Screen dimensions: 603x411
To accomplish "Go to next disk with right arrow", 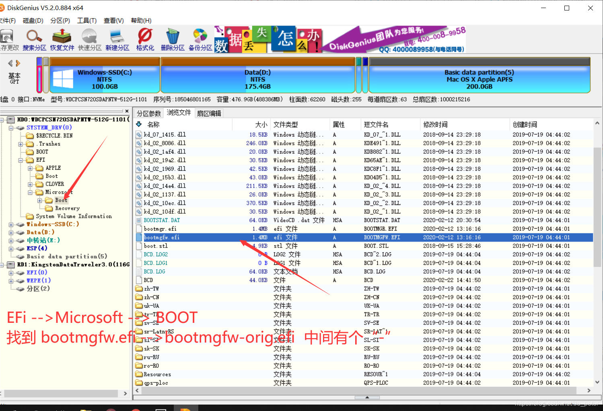I will [18, 63].
